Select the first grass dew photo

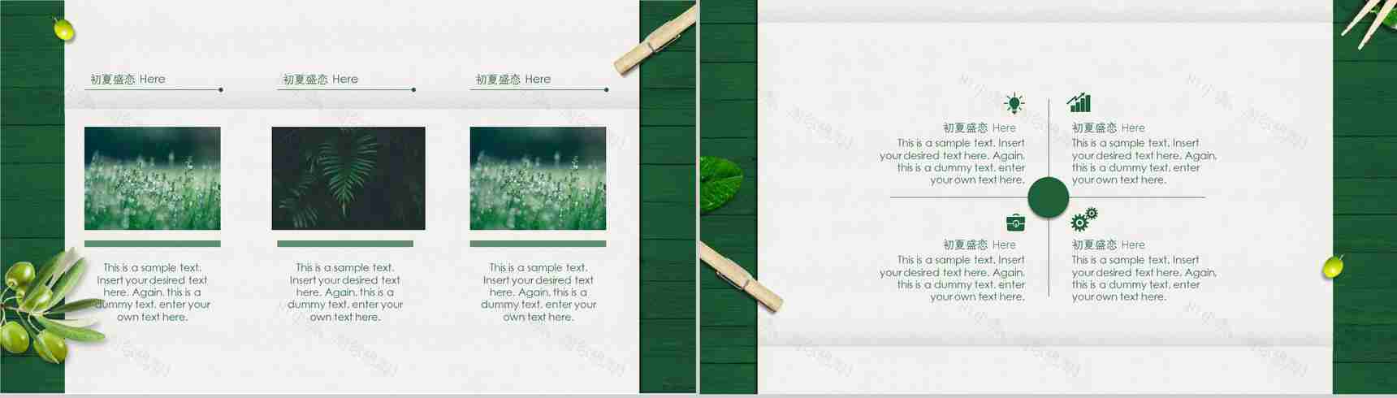pos(153,178)
